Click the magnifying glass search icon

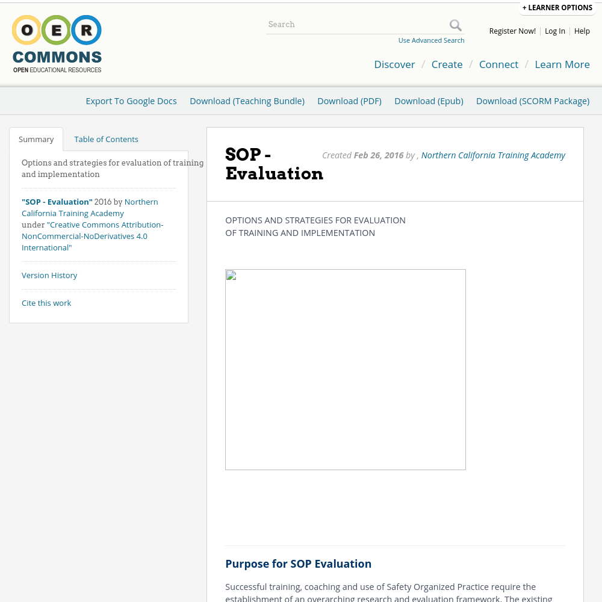coord(456,25)
